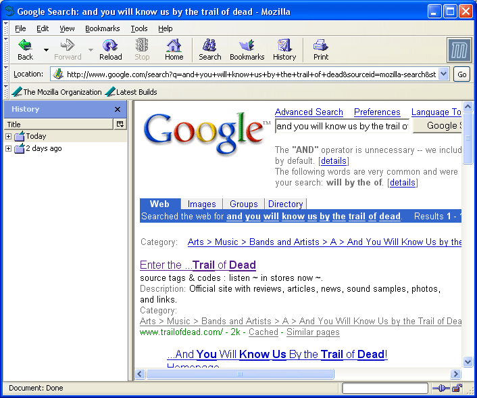Image resolution: width=477 pixels, height=398 pixels.
Task: Click the Mozilla throbber logo
Action: coord(459,50)
